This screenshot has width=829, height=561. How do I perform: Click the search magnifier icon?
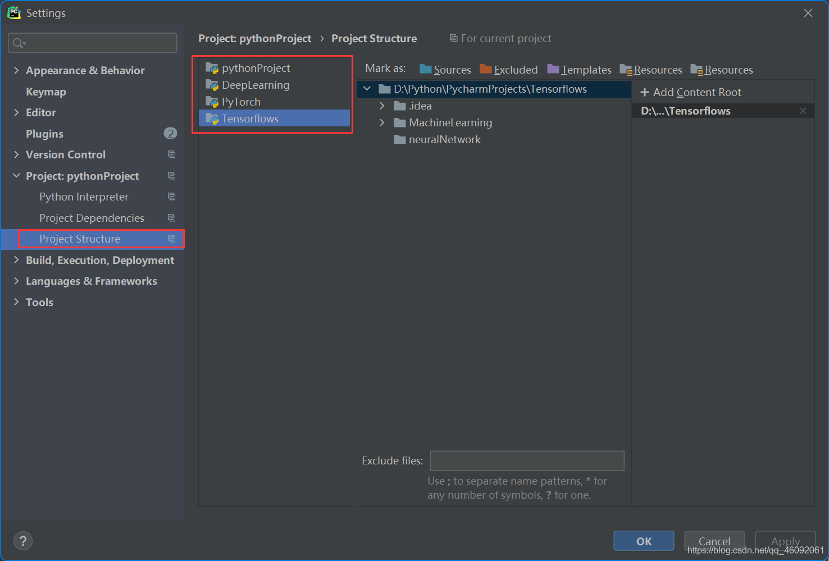click(19, 43)
